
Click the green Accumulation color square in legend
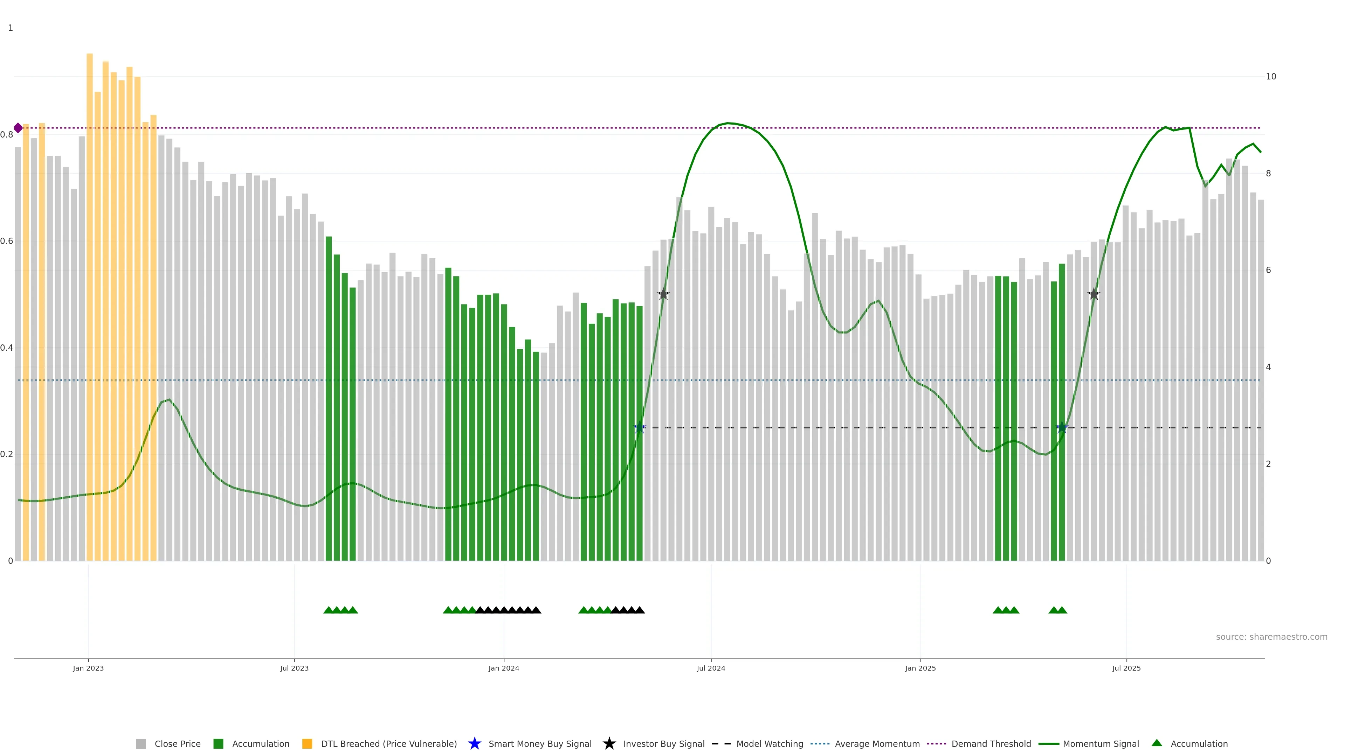click(218, 743)
